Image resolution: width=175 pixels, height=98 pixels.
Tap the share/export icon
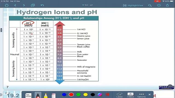(x=167, y=5)
